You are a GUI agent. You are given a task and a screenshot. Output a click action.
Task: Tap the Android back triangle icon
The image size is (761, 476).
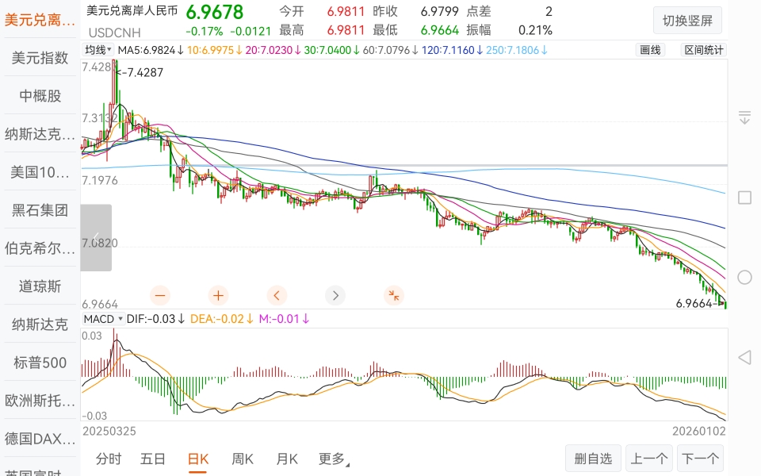click(744, 357)
